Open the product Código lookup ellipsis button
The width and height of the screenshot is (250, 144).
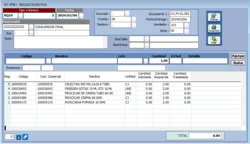tap(48, 61)
